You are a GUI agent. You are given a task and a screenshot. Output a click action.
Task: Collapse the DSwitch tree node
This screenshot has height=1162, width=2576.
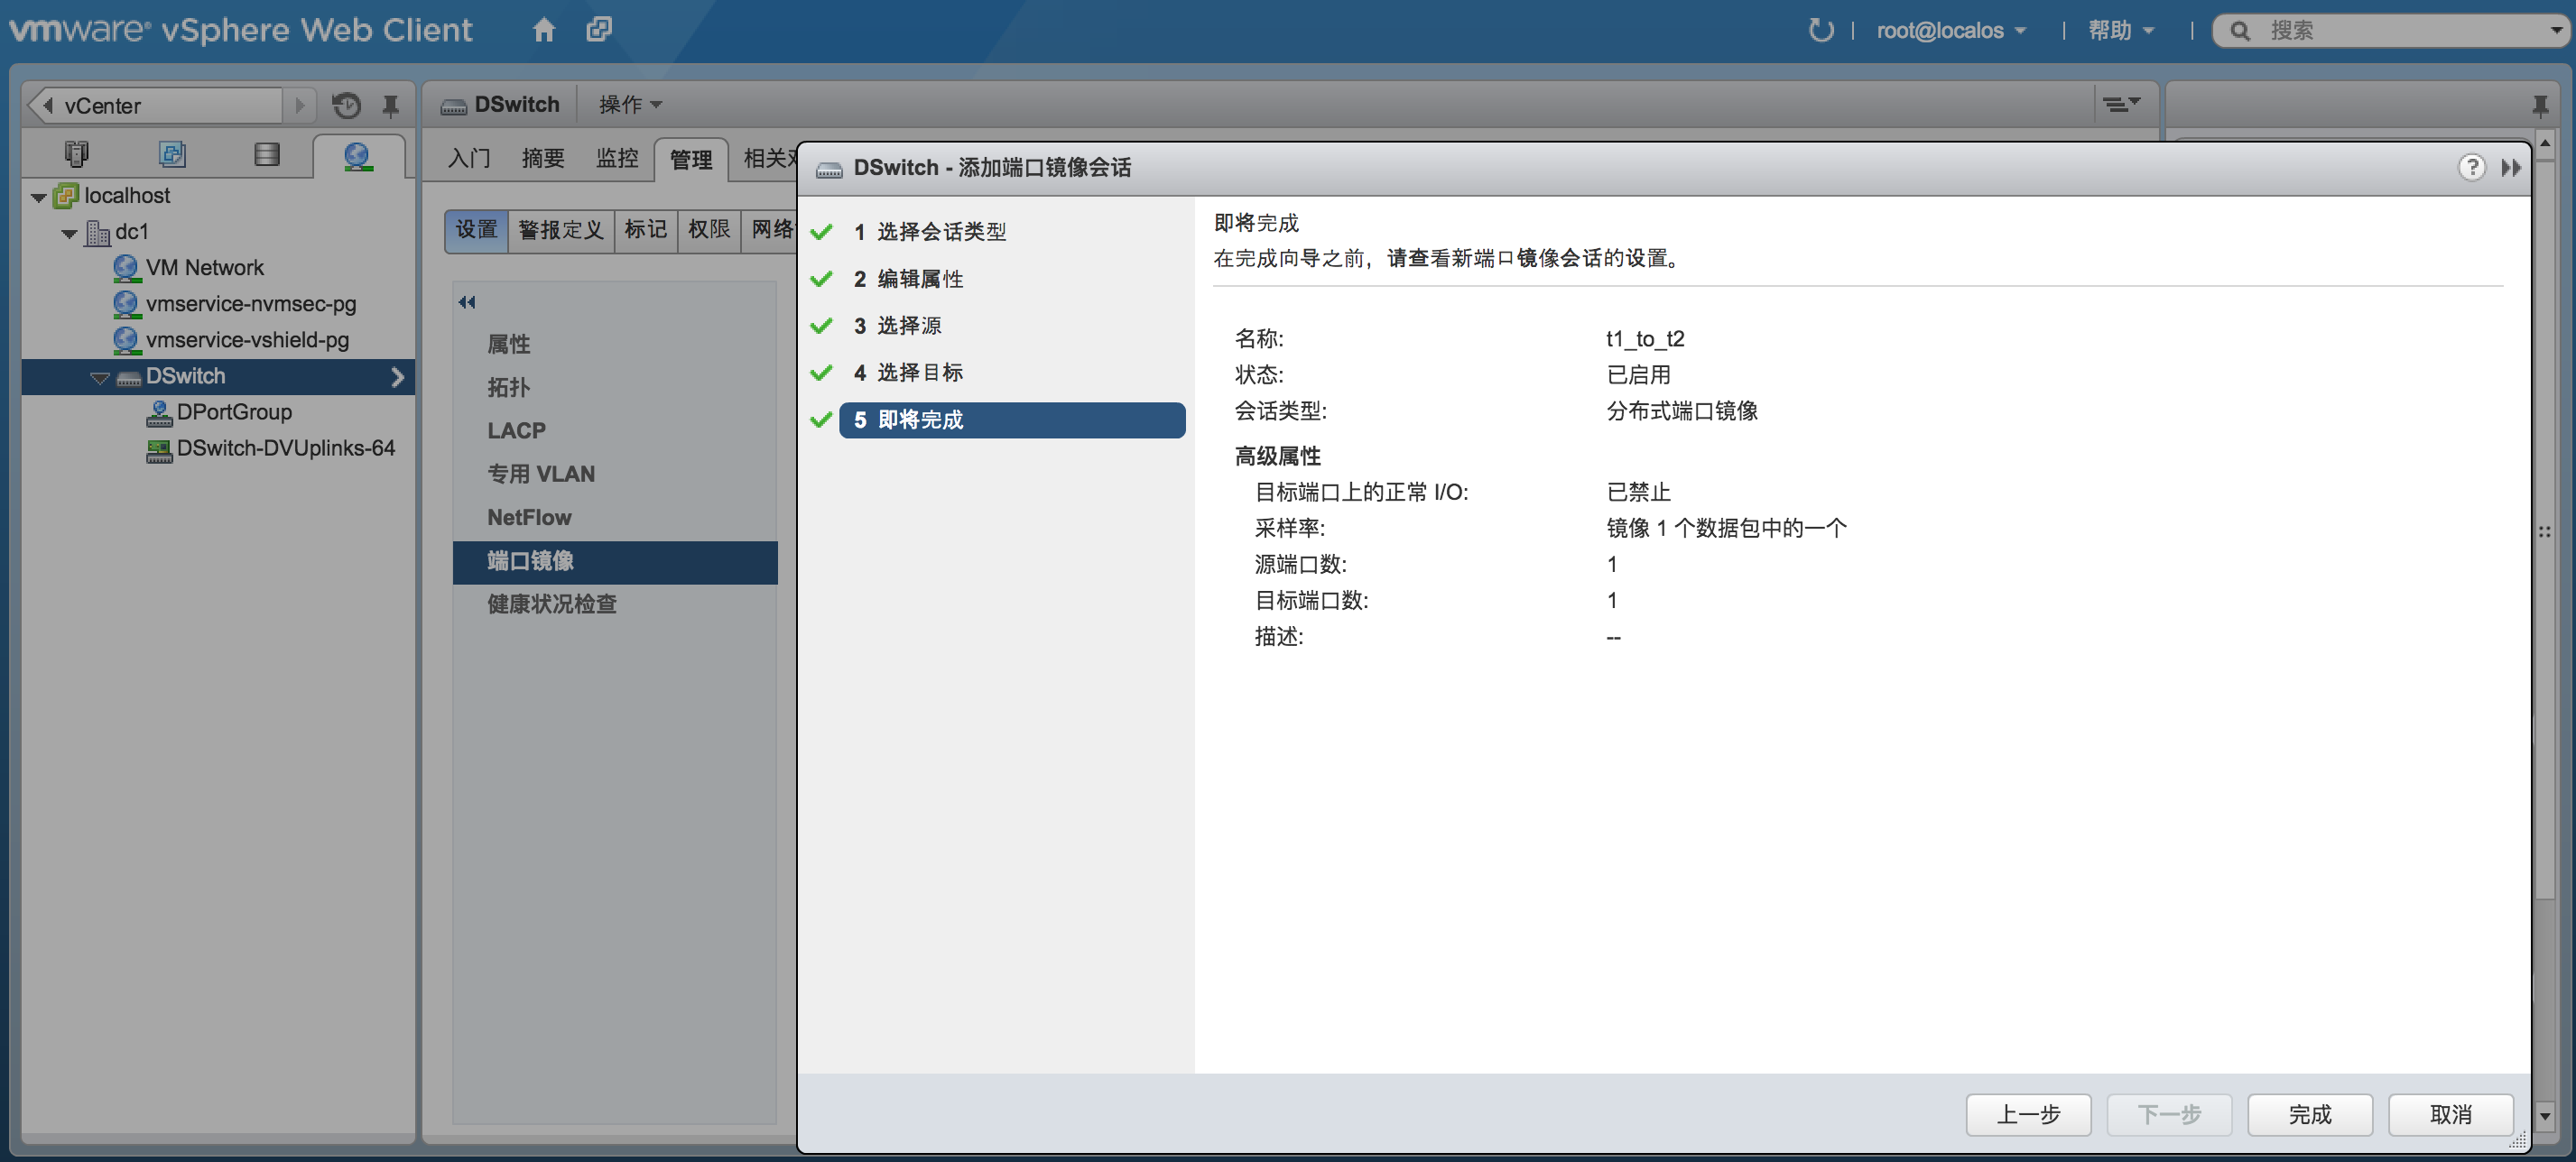tap(99, 378)
